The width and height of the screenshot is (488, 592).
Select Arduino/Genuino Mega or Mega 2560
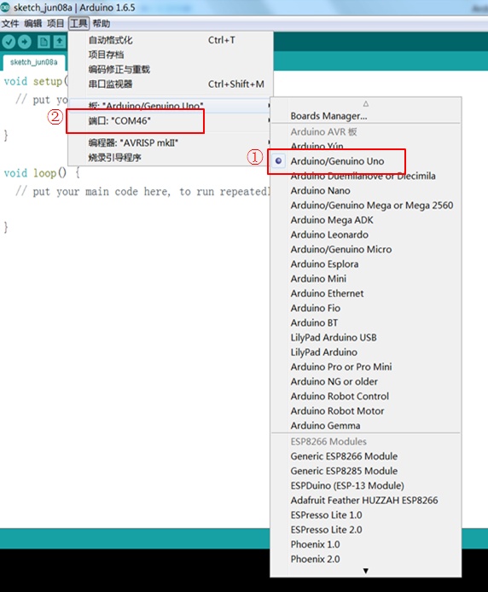(366, 206)
